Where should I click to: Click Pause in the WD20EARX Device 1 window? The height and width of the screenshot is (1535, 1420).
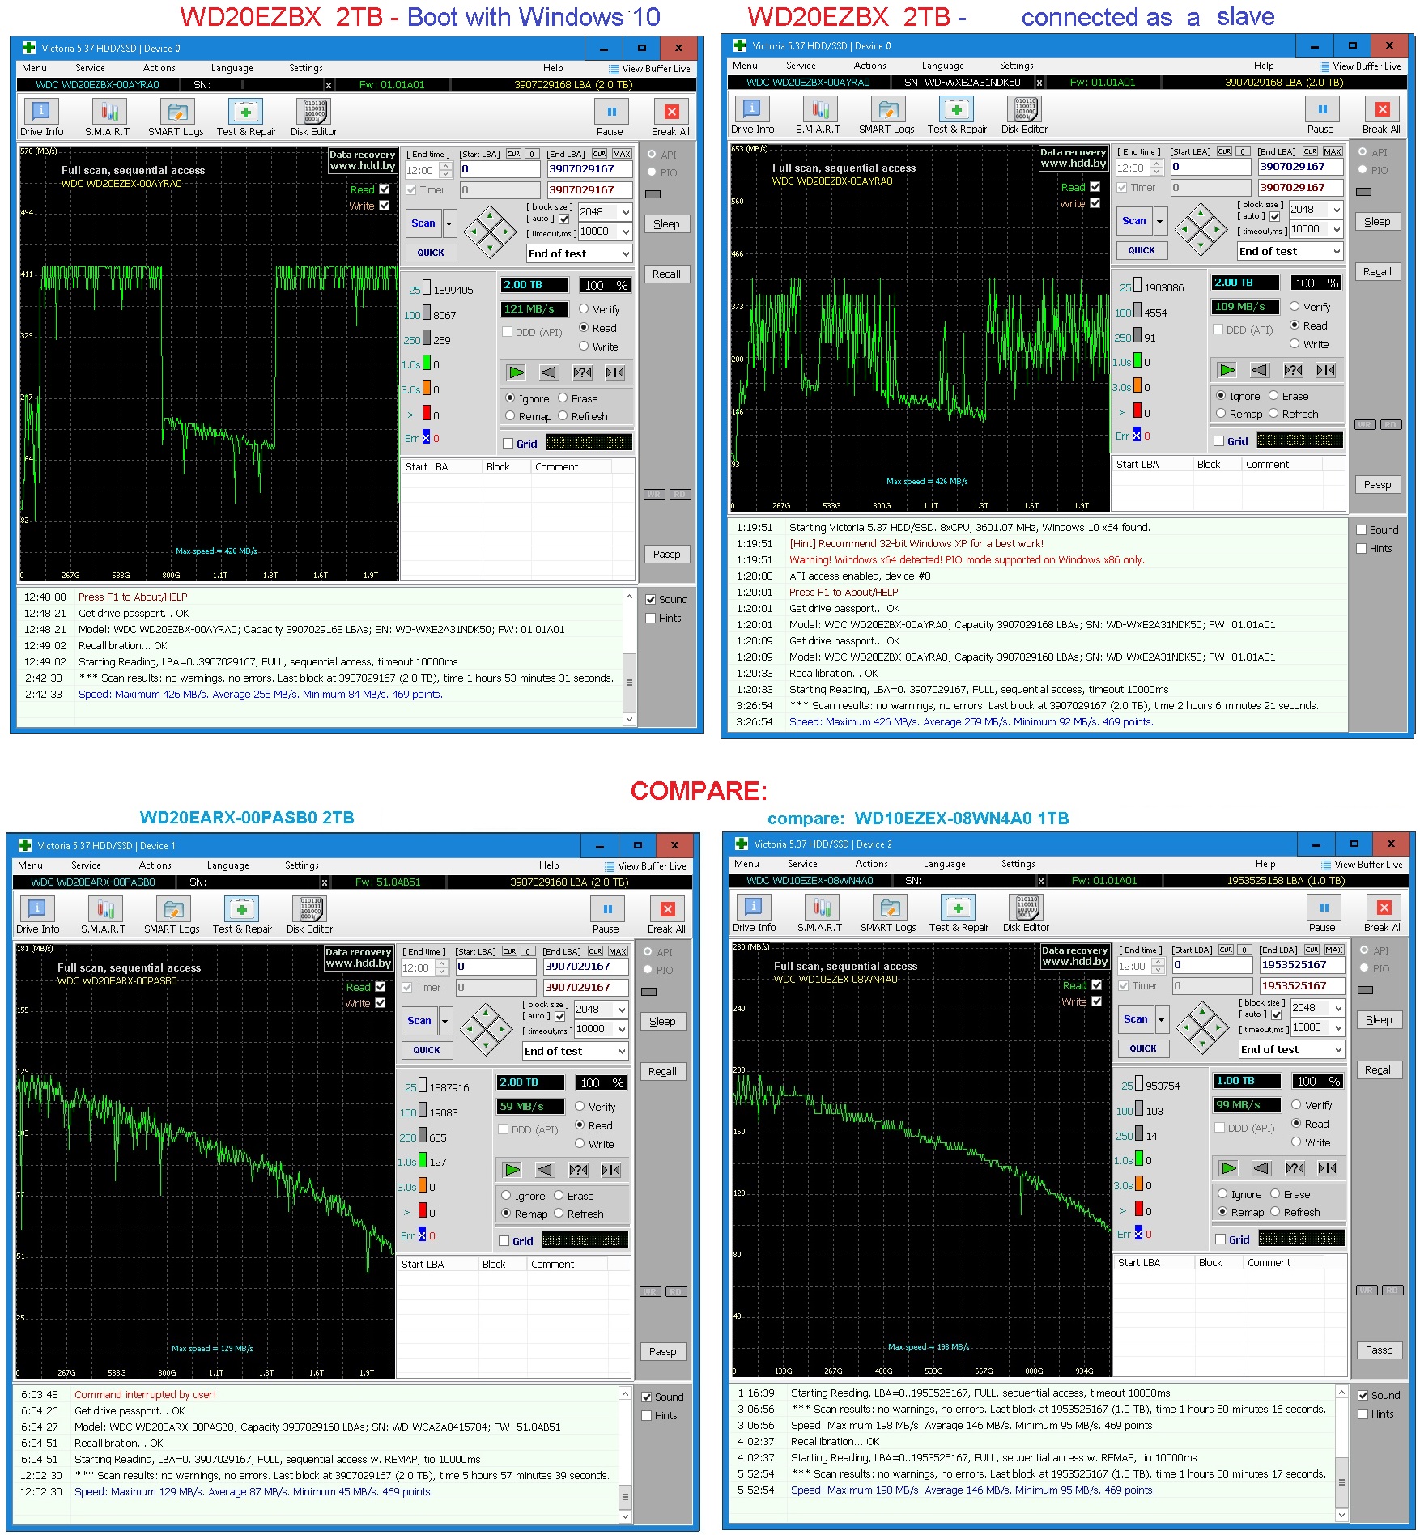pyautogui.click(x=606, y=915)
